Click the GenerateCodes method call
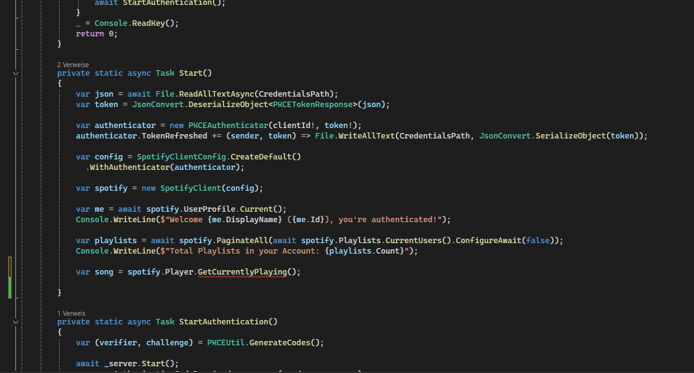This screenshot has width=694, height=373. (280, 342)
